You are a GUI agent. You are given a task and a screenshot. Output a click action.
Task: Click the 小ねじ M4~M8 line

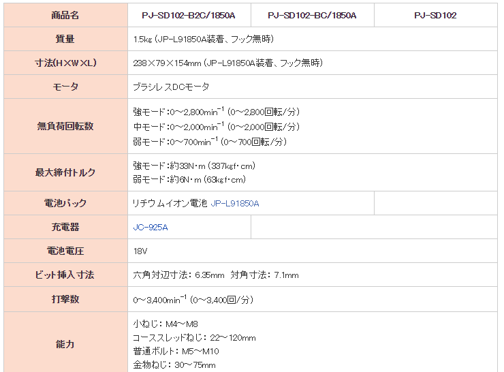coord(166,324)
